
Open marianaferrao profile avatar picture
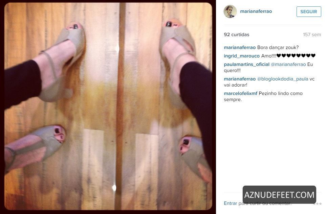(230, 11)
